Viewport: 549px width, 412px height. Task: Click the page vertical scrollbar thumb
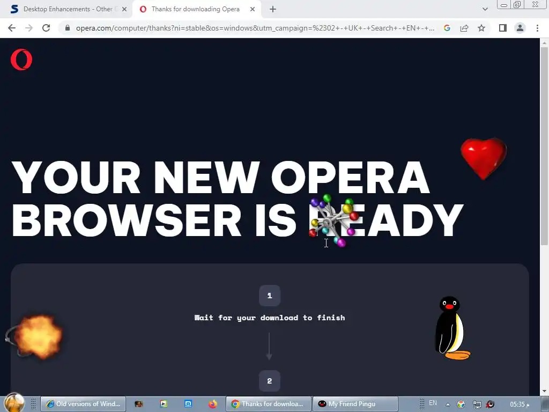[x=544, y=145]
